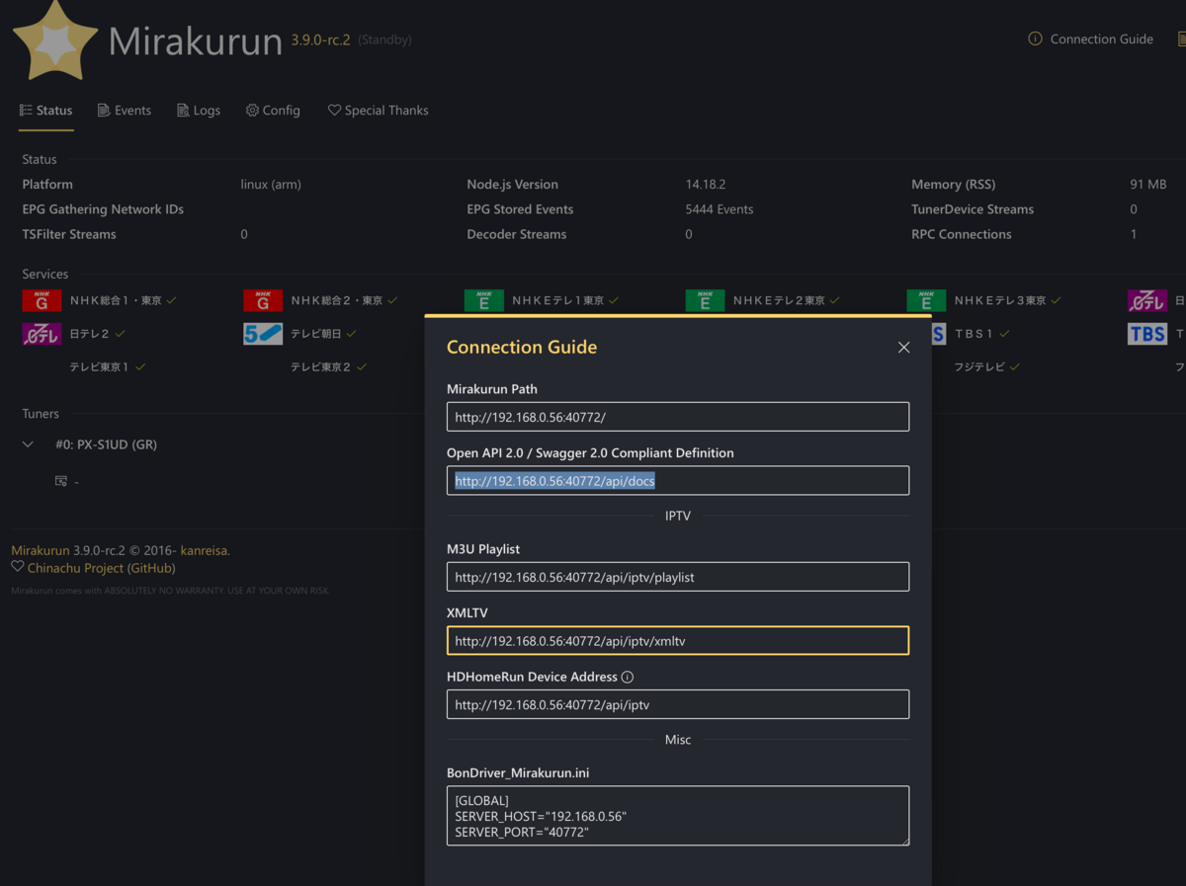
Task: Click the NHKEテレ2東京 logo
Action: pos(705,300)
